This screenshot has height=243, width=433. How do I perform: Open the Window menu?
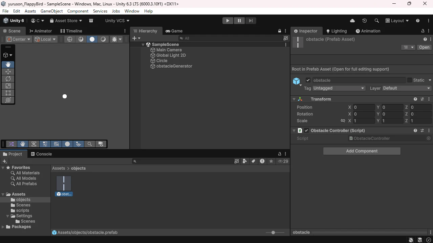pos(132,11)
